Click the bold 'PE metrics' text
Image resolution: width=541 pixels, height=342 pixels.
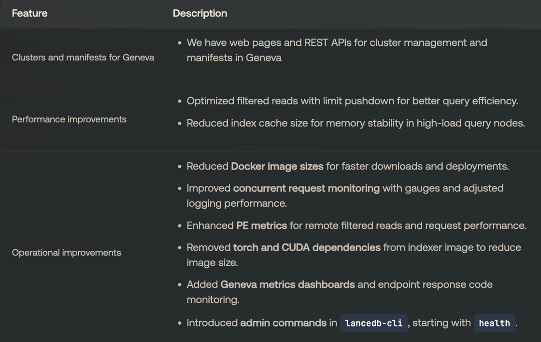click(x=261, y=226)
